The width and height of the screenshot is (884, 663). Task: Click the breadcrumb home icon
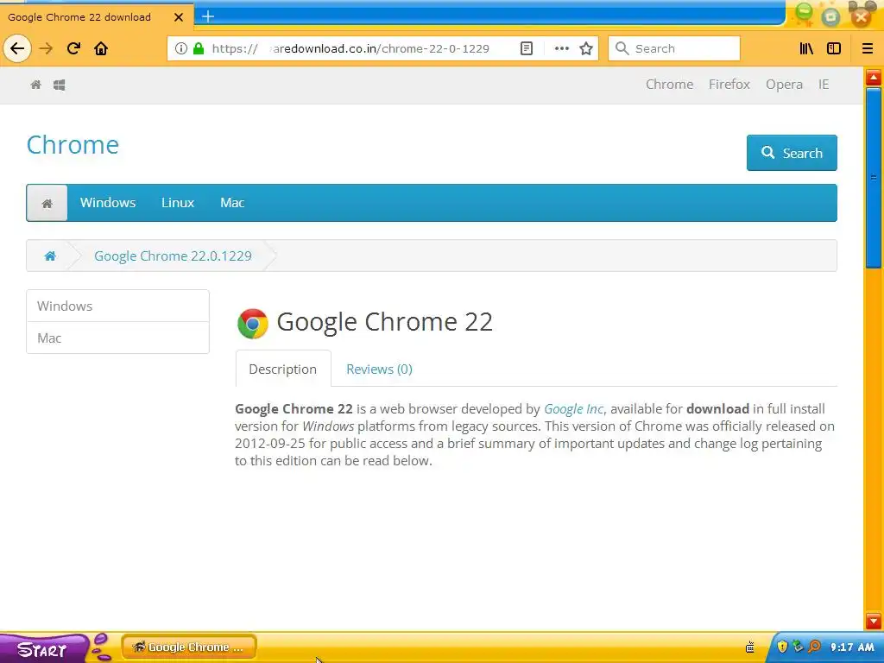click(50, 256)
